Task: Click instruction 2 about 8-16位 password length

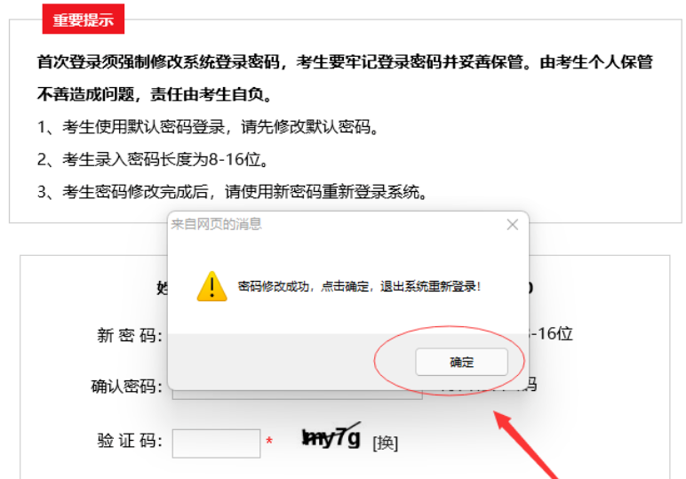Action: (x=153, y=159)
